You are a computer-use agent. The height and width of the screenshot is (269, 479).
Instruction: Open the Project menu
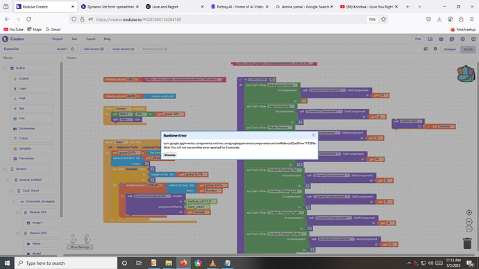pos(57,39)
